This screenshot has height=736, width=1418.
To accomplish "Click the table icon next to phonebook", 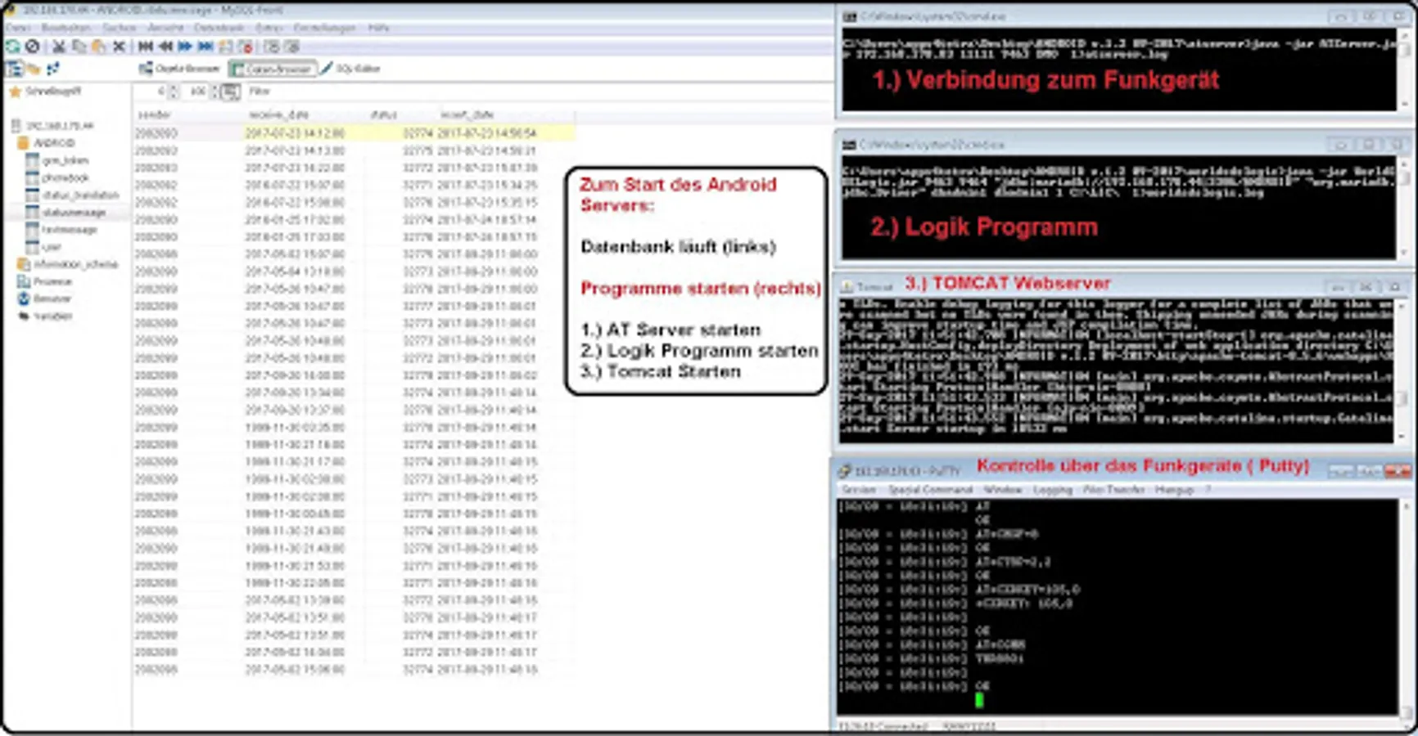I will point(33,177).
